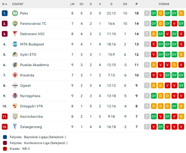This screenshot has width=186, height=153.
Task: Sort standings by the P points column
Action: [x=136, y=4]
